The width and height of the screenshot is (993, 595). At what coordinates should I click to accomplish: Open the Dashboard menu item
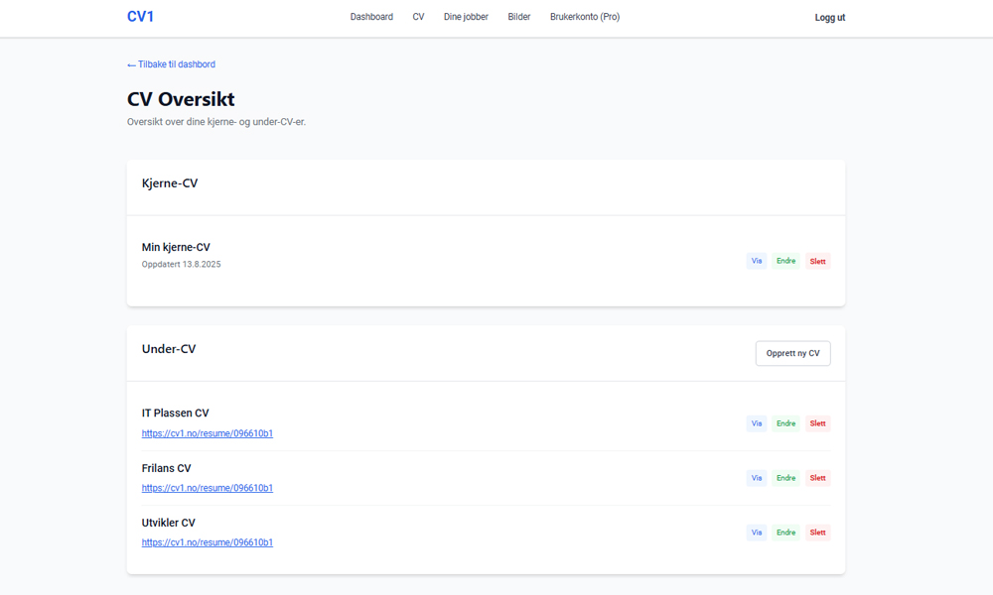pyautogui.click(x=371, y=17)
